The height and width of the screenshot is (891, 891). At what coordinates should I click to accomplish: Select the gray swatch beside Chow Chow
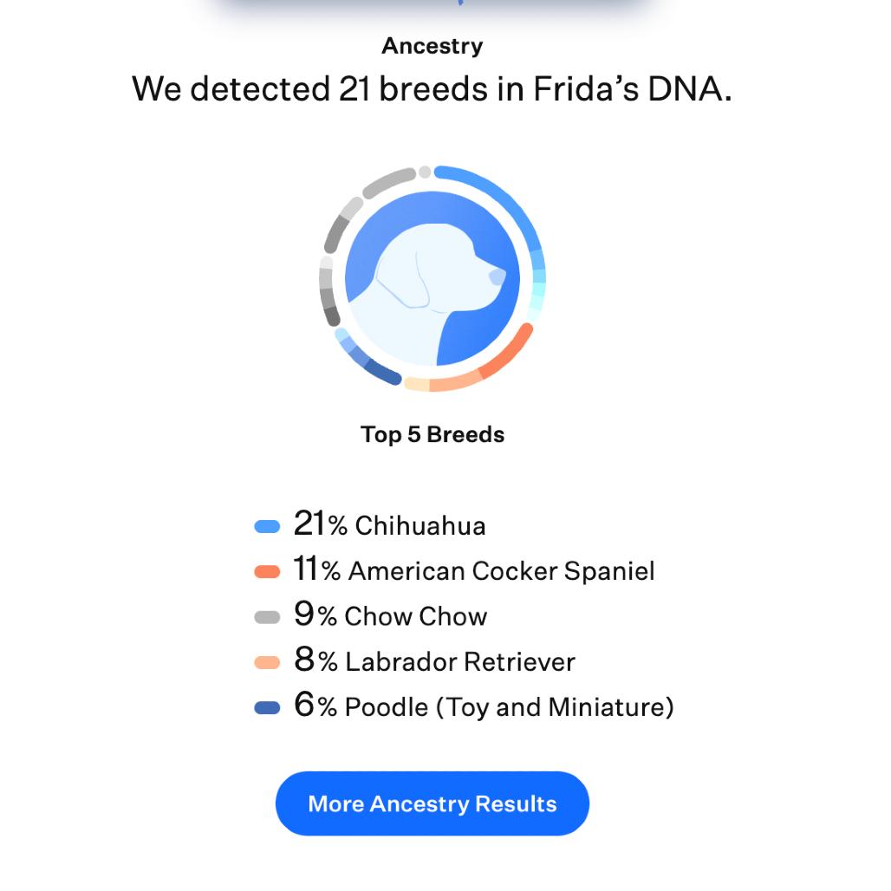click(x=267, y=617)
